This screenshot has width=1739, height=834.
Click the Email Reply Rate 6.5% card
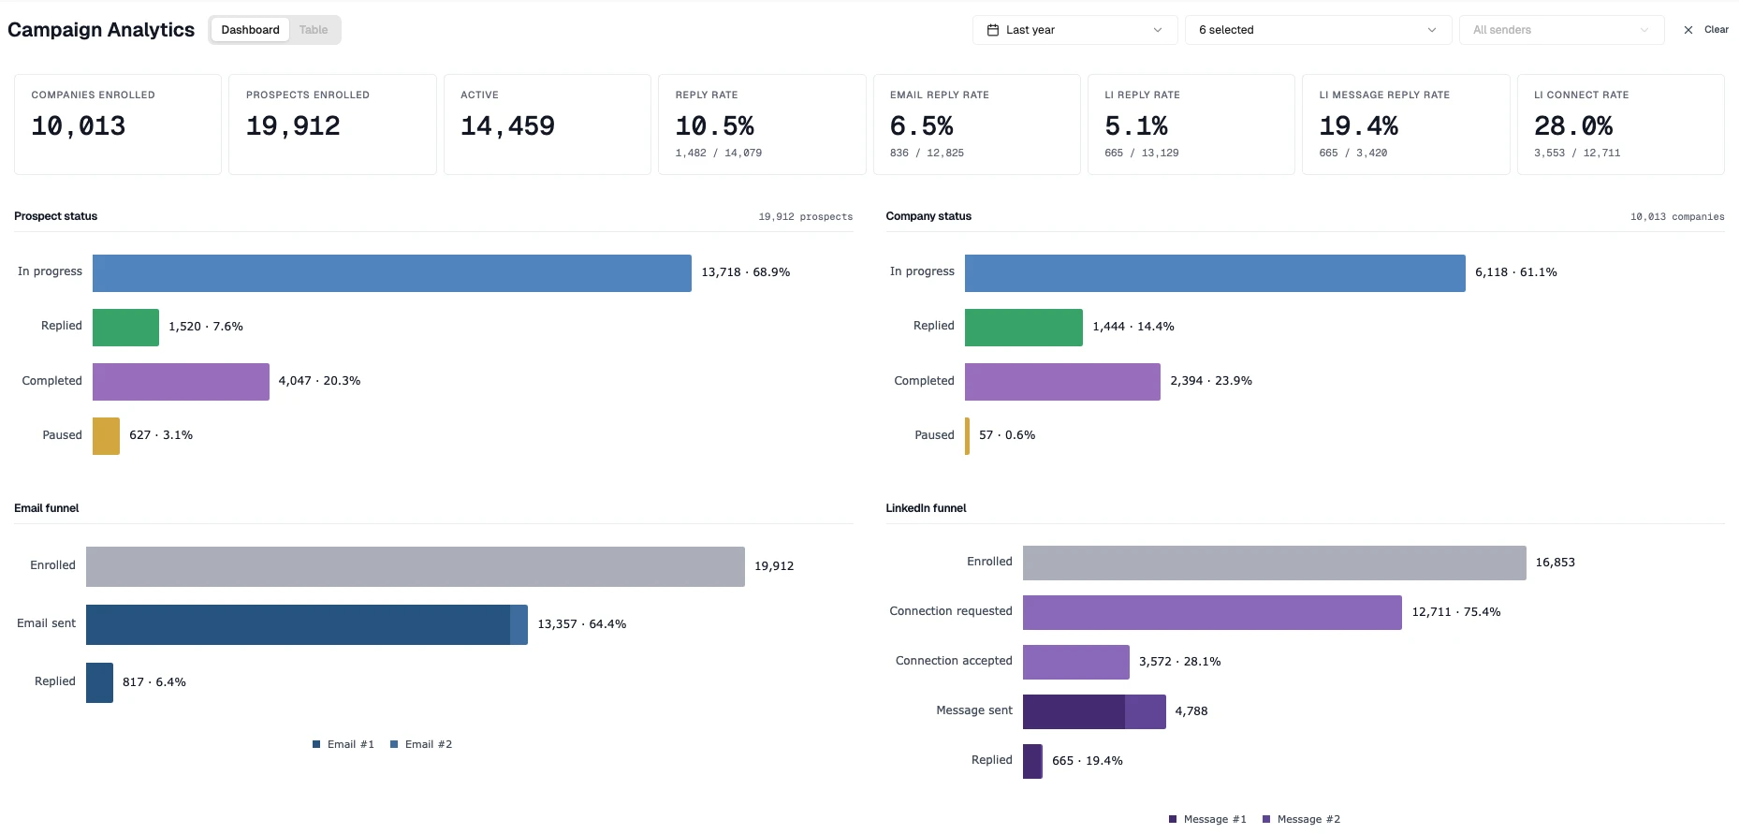[x=977, y=124]
